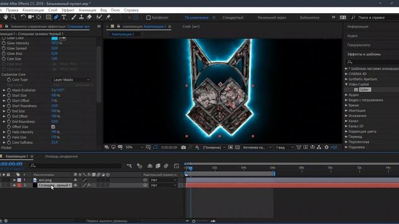The image size is (399, 224).
Task: Select the Puppet Pin tool
Action: coord(108,17)
